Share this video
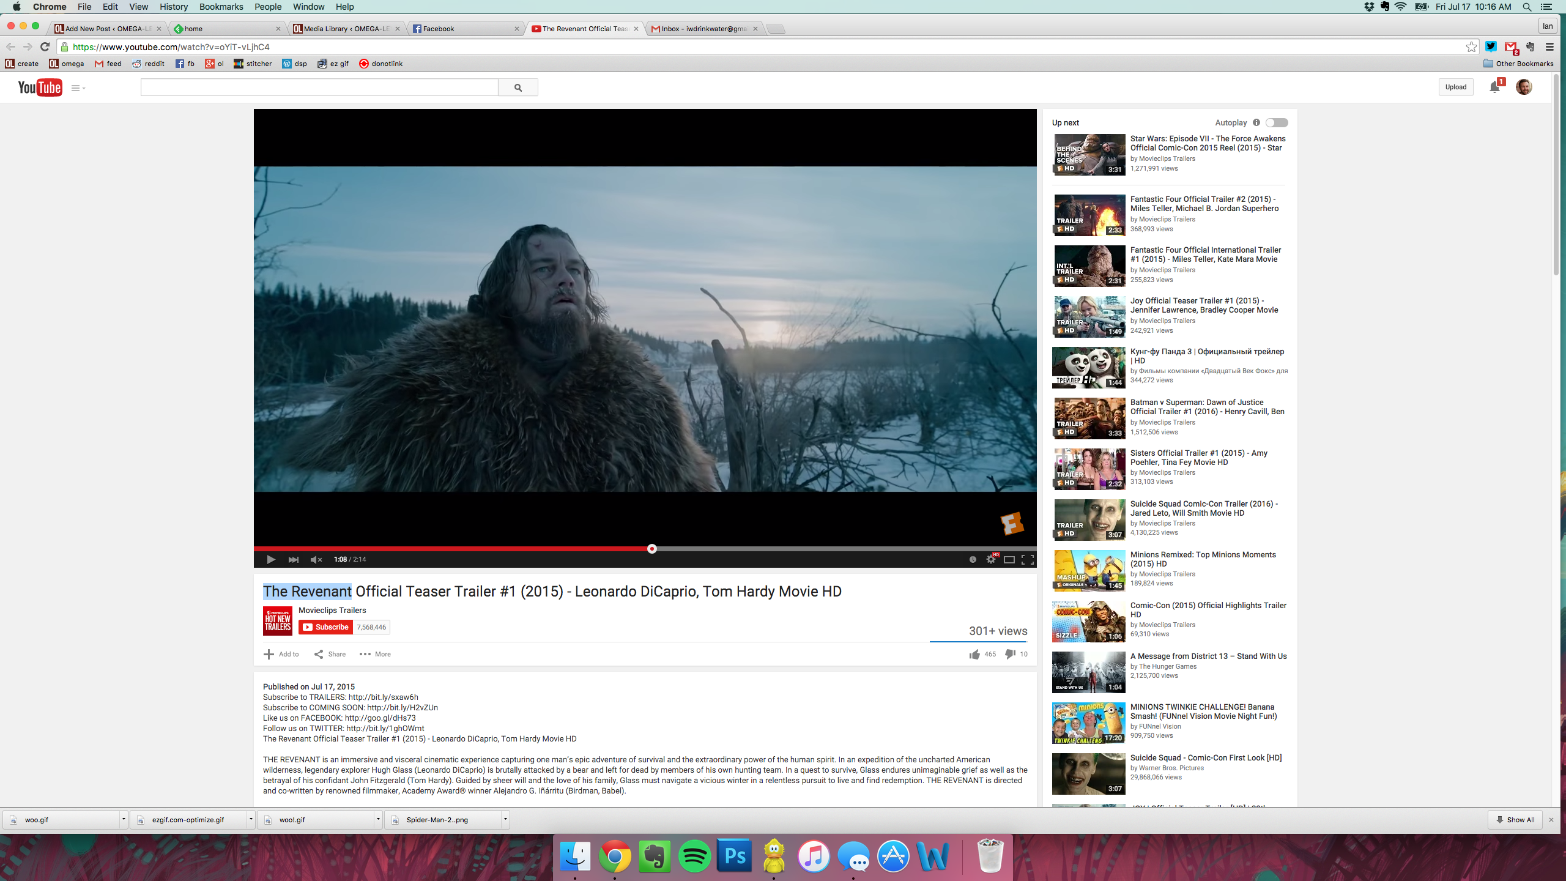The image size is (1566, 881). coord(330,654)
